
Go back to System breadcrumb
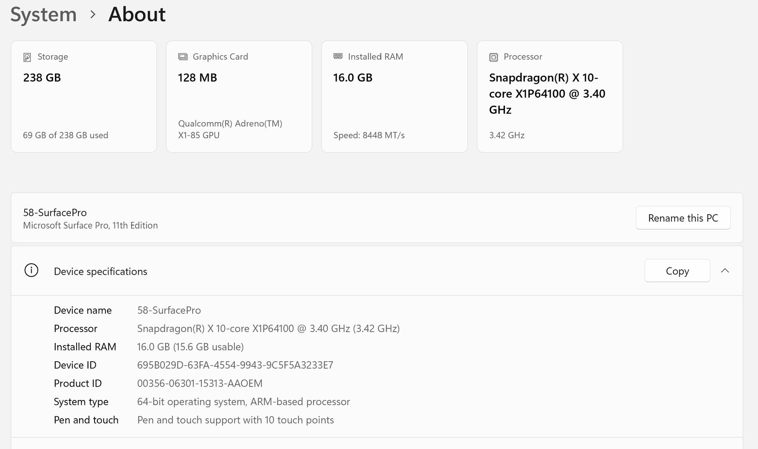coord(44,15)
